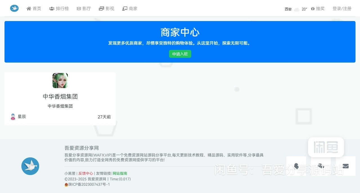The image size is (360, 193).
Task: Click the large footer bird logo
Action: pos(30,166)
